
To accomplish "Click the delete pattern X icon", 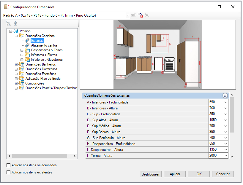I will coord(147,15).
